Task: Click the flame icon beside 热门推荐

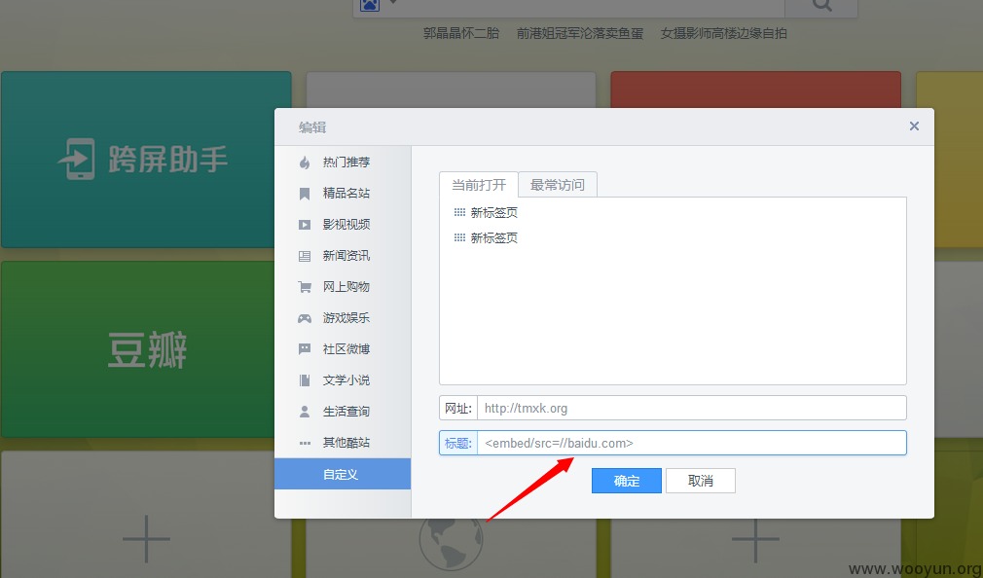Action: click(x=305, y=163)
